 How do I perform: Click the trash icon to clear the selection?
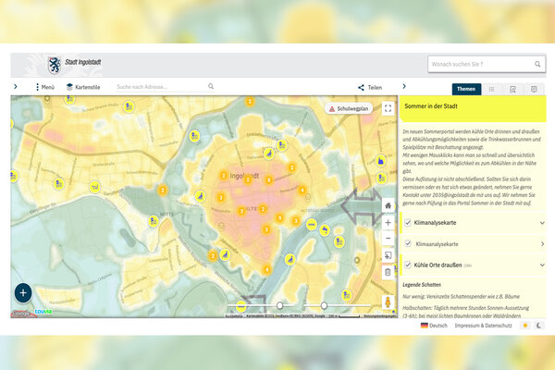388,272
